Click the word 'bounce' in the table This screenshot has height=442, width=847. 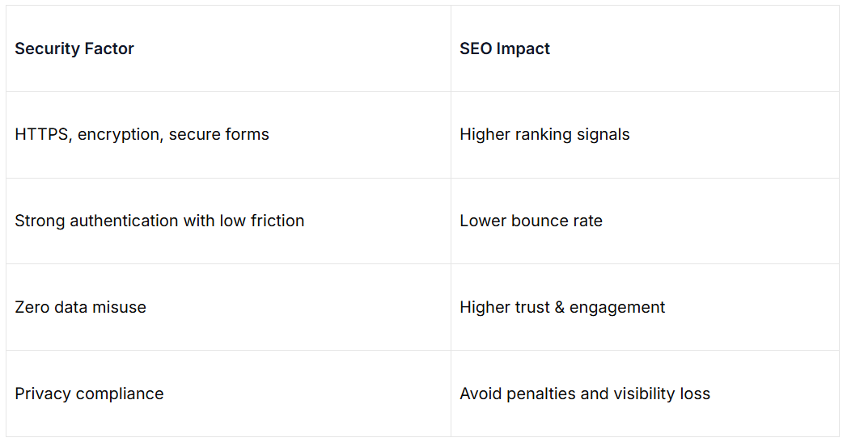pos(535,221)
